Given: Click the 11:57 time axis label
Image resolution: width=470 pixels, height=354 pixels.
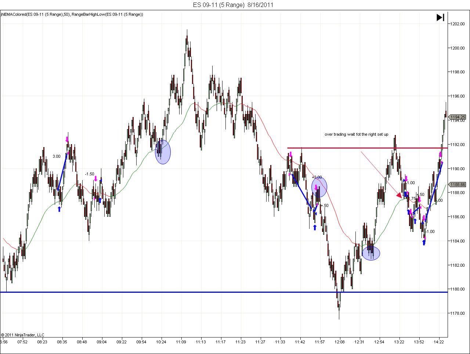Looking at the screenshot, I should tap(320, 342).
